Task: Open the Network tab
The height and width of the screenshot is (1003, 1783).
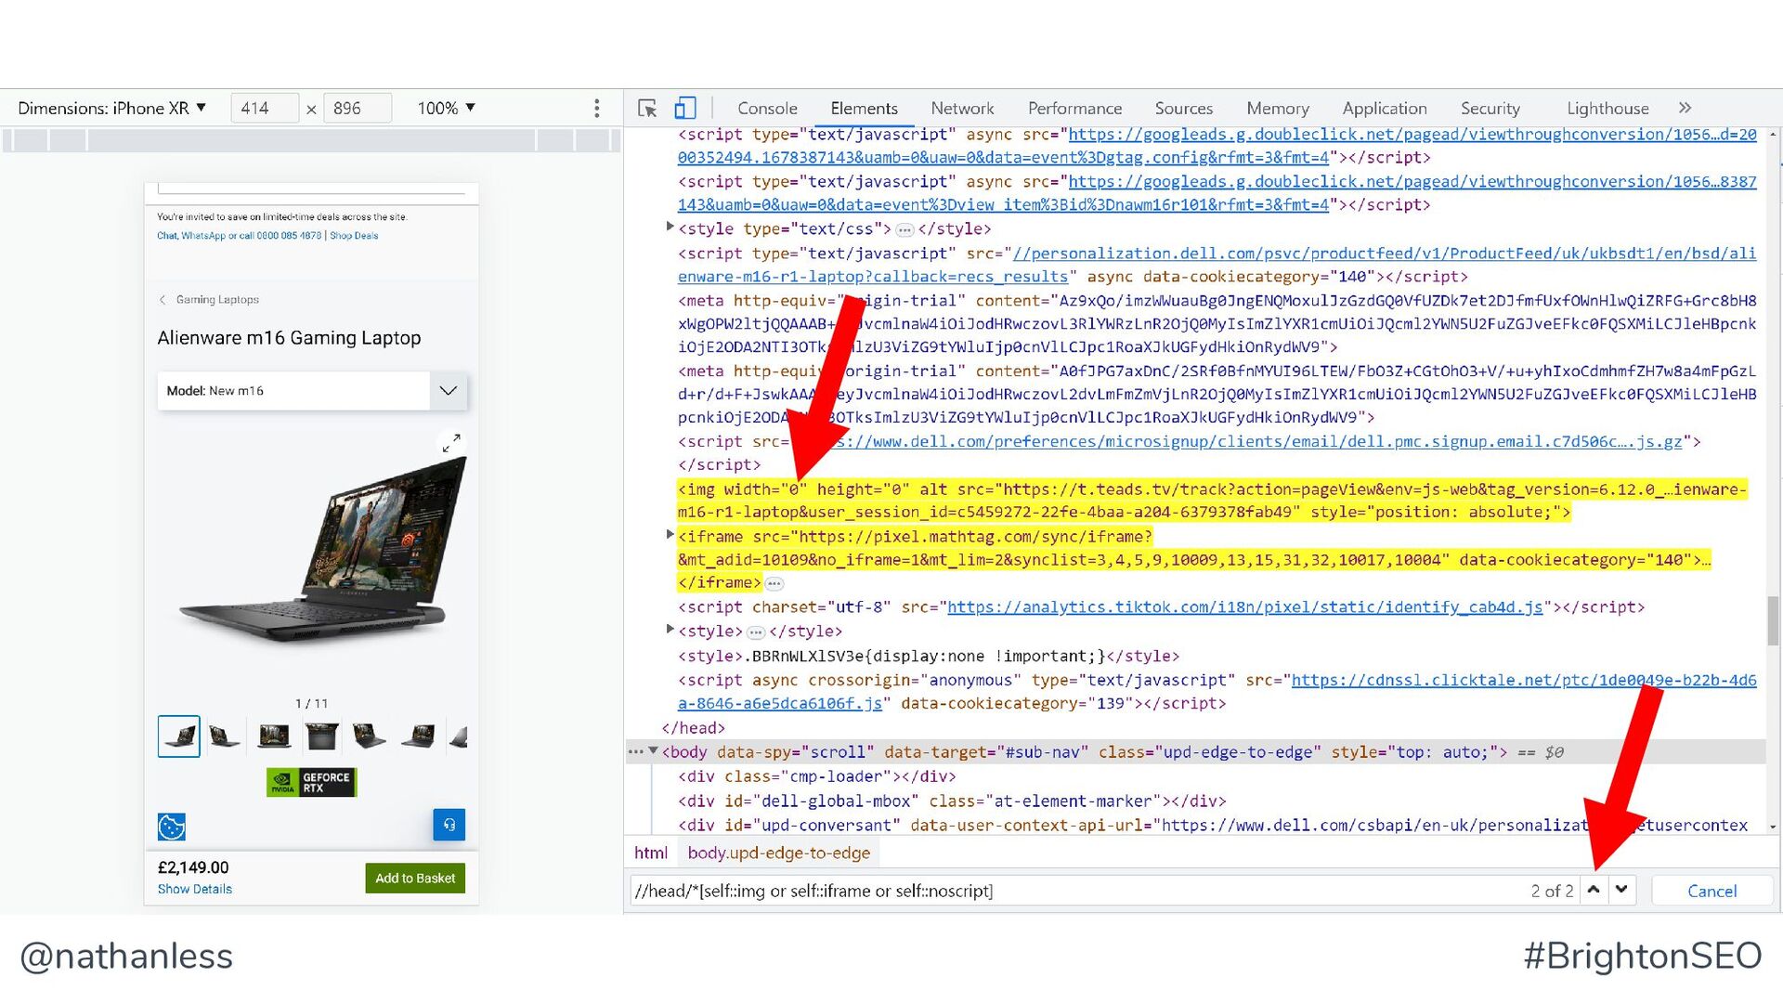Action: pyautogui.click(x=962, y=109)
